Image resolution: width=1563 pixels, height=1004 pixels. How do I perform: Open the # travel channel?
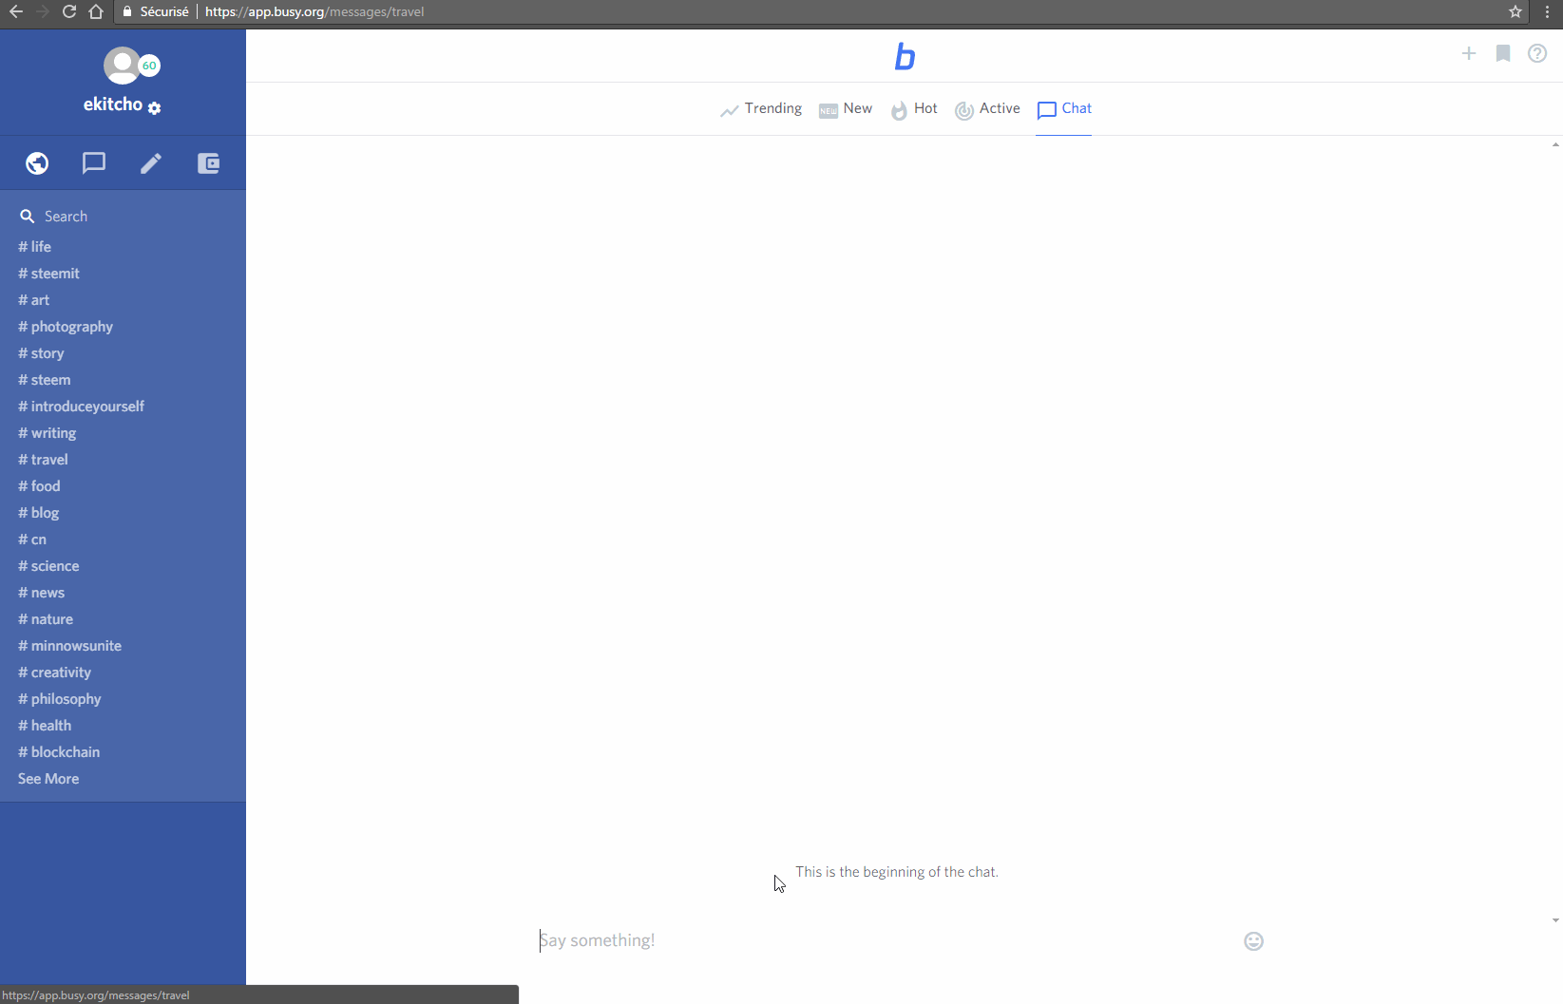(43, 460)
